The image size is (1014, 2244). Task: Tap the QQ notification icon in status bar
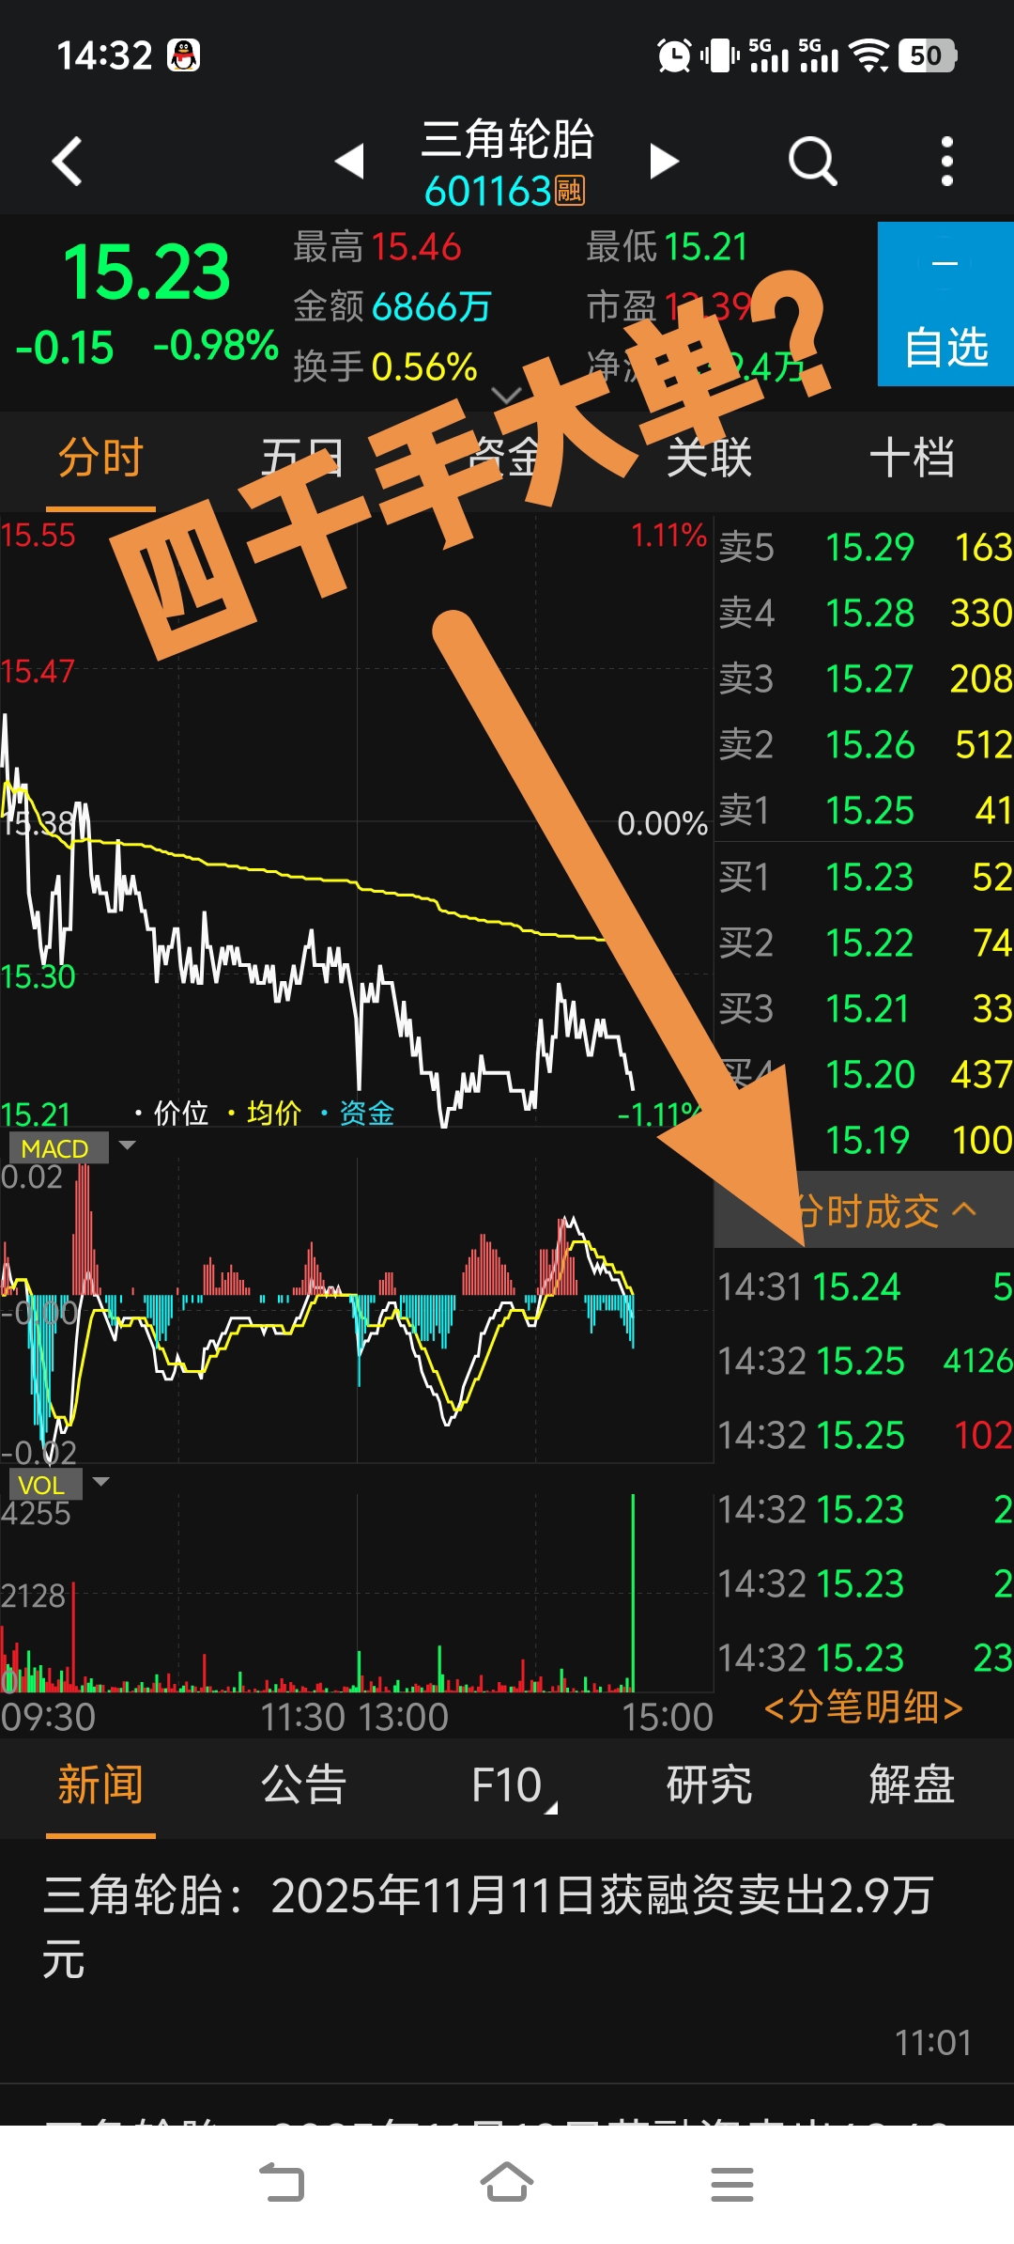pos(184,55)
